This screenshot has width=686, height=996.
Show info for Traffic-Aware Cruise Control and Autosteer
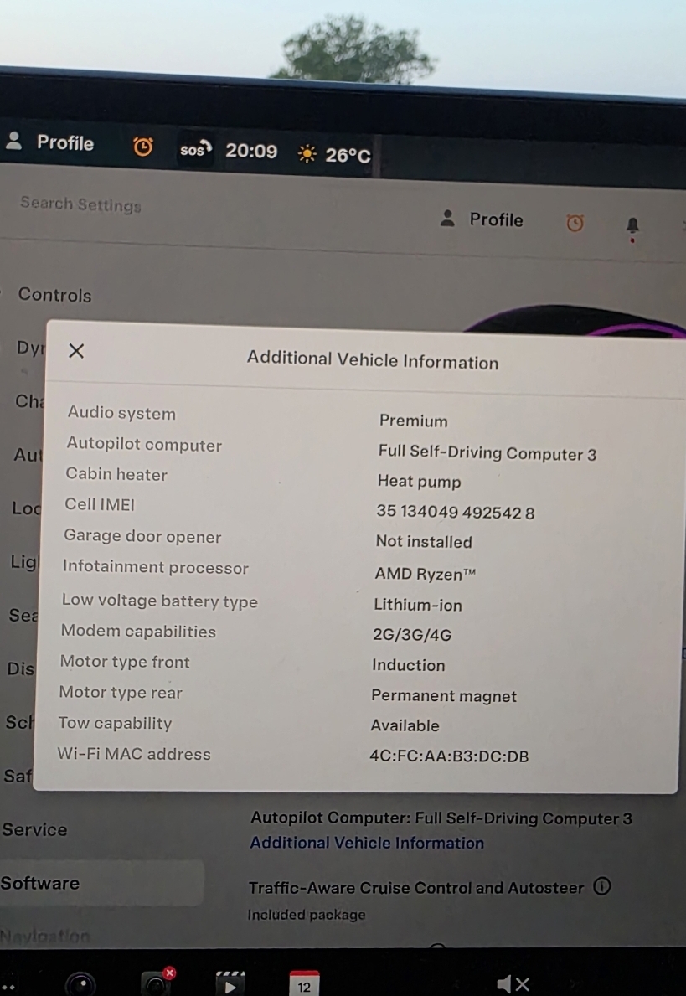pyautogui.click(x=601, y=885)
